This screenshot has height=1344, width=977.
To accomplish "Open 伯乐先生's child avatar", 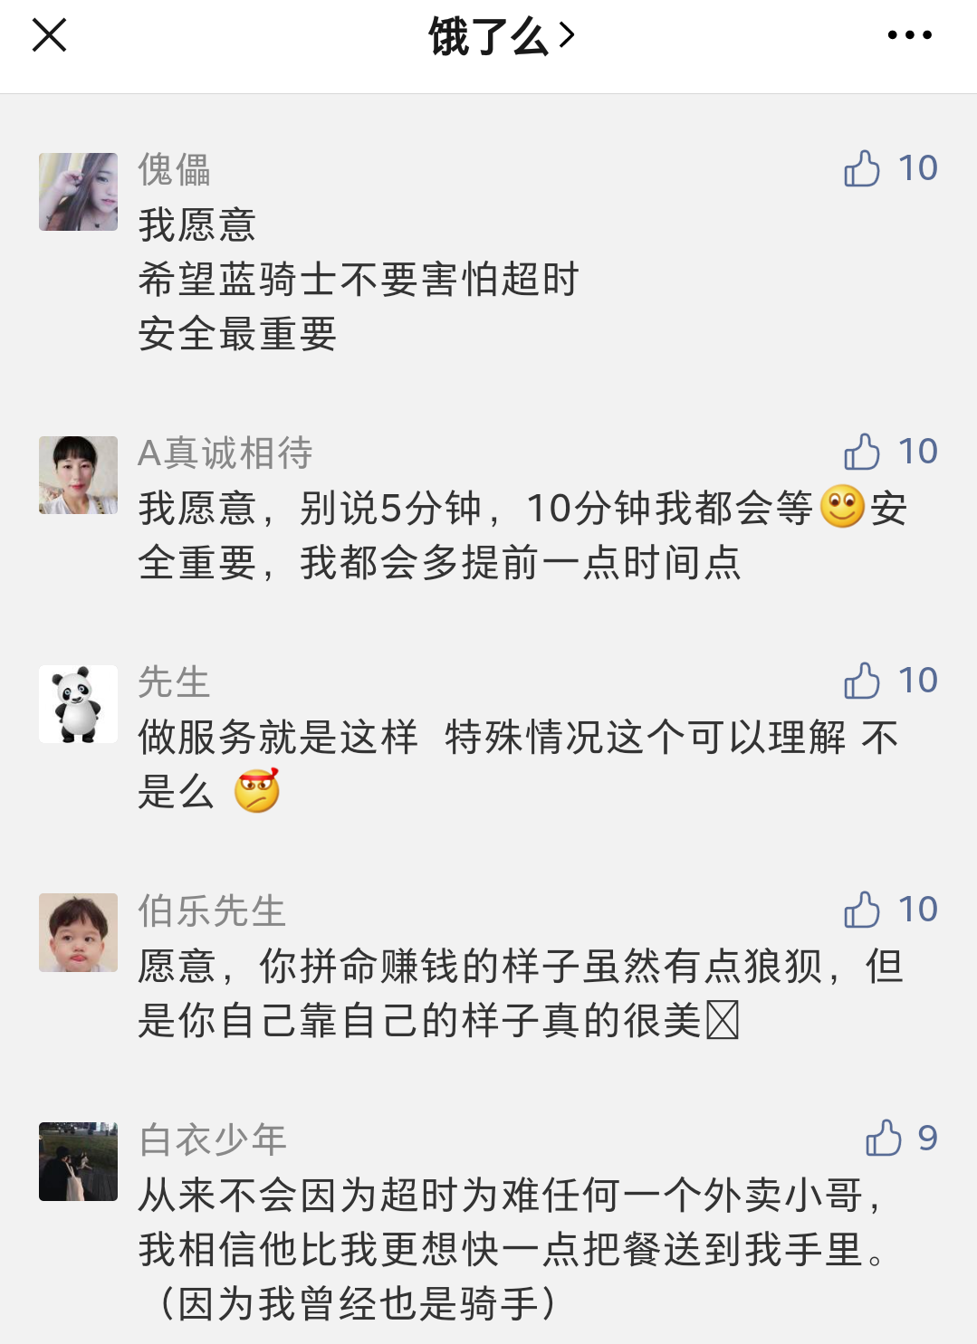I will click(x=79, y=933).
